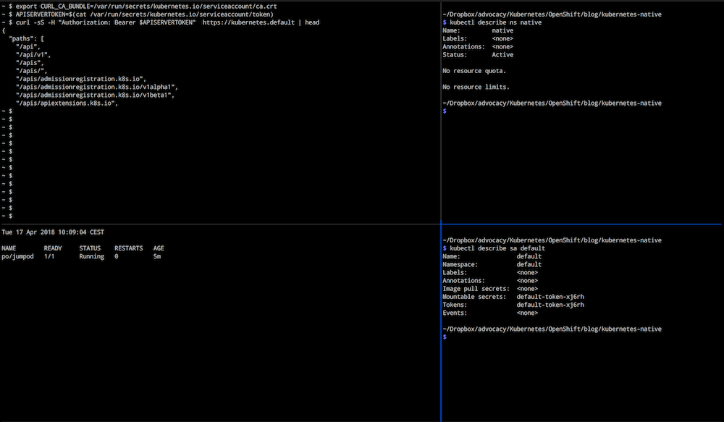This screenshot has height=422, width=724.
Task: Click "No resource quota." message
Action: click(474, 71)
